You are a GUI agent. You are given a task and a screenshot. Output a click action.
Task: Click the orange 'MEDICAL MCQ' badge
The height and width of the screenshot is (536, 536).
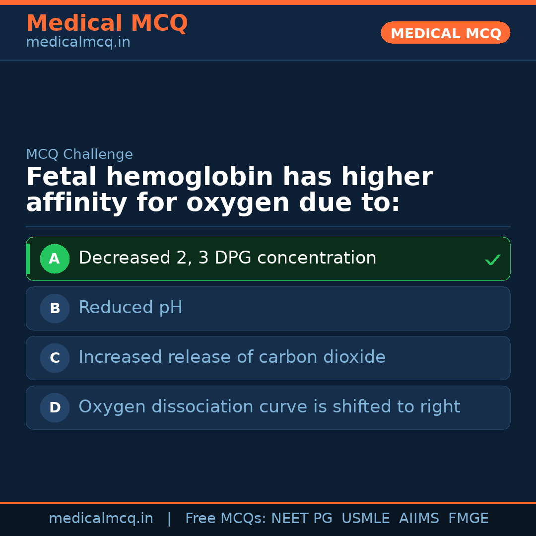pyautogui.click(x=445, y=33)
